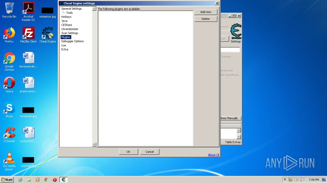Click the volume tray icon
The image size is (327, 183).
297,180
